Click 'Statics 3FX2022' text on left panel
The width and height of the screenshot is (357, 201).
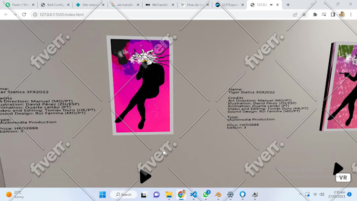click(x=28, y=92)
